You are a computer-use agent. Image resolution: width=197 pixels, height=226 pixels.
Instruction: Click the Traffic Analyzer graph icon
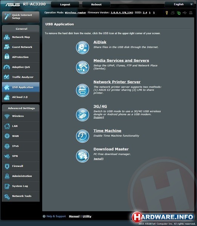7,77
